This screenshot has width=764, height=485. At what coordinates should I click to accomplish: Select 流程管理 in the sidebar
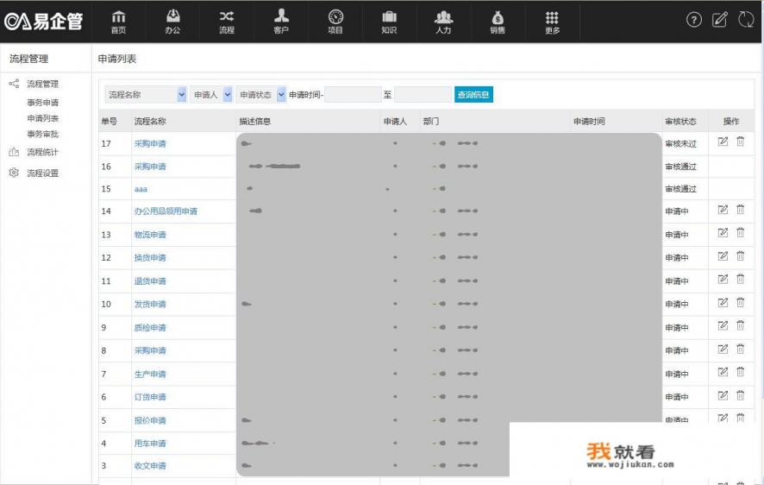[x=43, y=84]
